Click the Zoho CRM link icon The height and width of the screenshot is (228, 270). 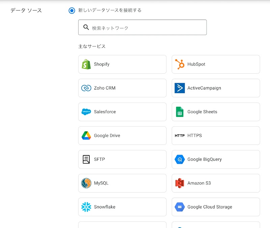click(x=86, y=88)
